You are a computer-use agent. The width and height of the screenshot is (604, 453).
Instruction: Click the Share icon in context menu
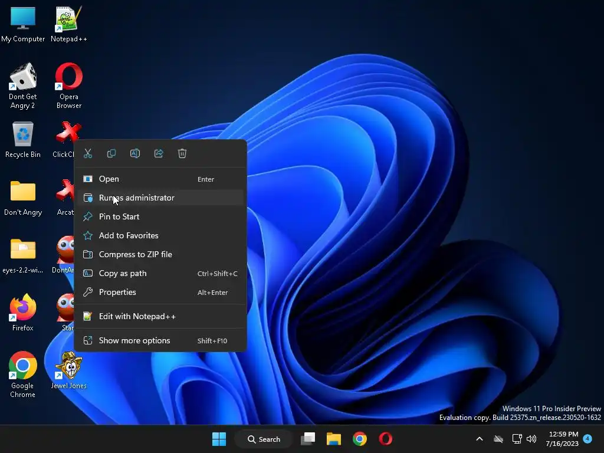point(159,153)
